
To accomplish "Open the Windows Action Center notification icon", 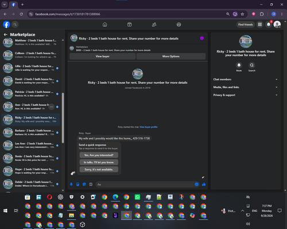I will [280, 211].
